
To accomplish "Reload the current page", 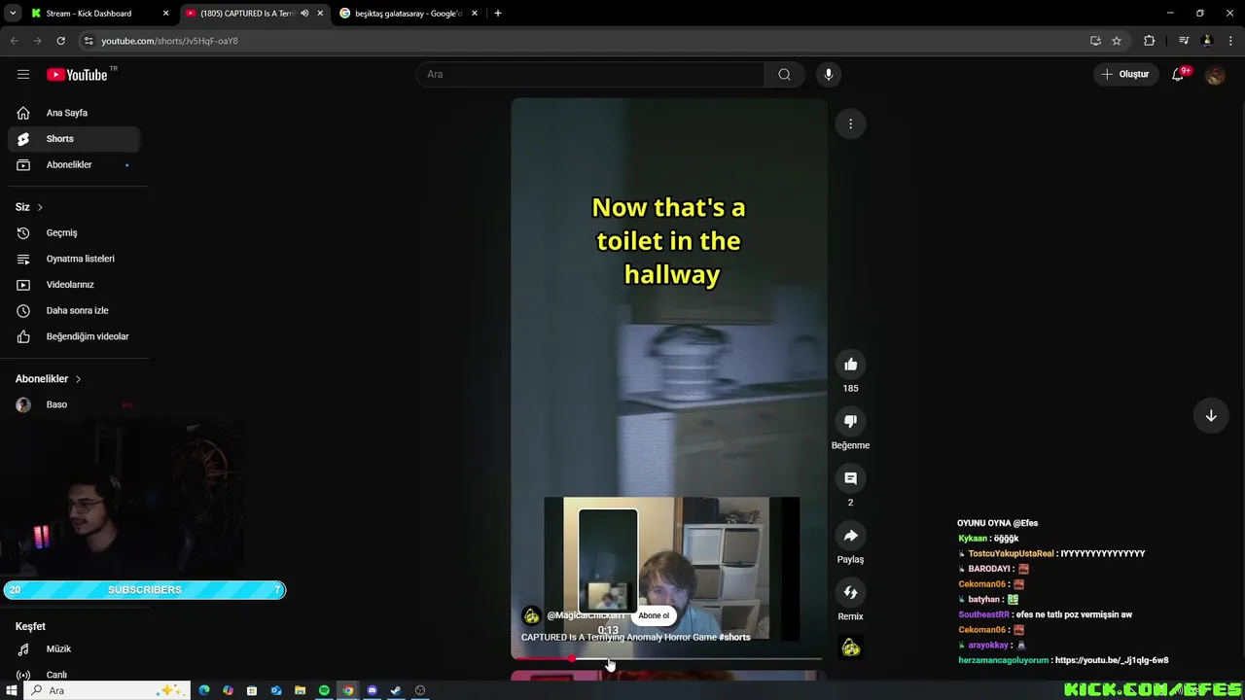I will pyautogui.click(x=60, y=41).
